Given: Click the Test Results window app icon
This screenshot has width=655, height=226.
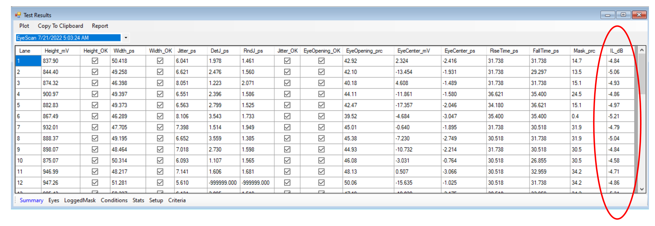Looking at the screenshot, I should [18, 15].
